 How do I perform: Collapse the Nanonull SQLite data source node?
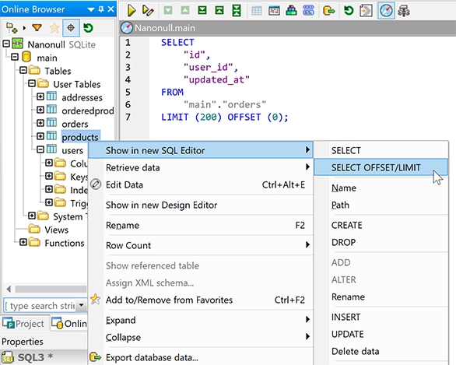(x=6, y=44)
